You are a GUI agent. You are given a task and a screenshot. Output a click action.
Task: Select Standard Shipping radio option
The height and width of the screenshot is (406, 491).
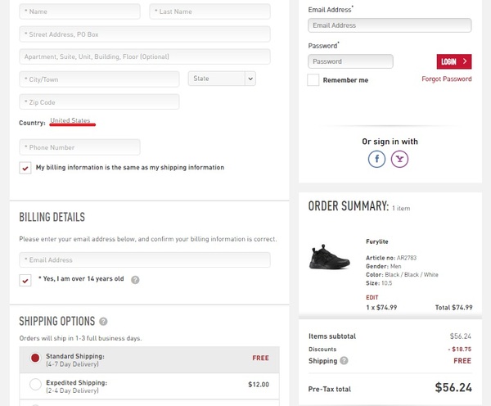tap(35, 358)
